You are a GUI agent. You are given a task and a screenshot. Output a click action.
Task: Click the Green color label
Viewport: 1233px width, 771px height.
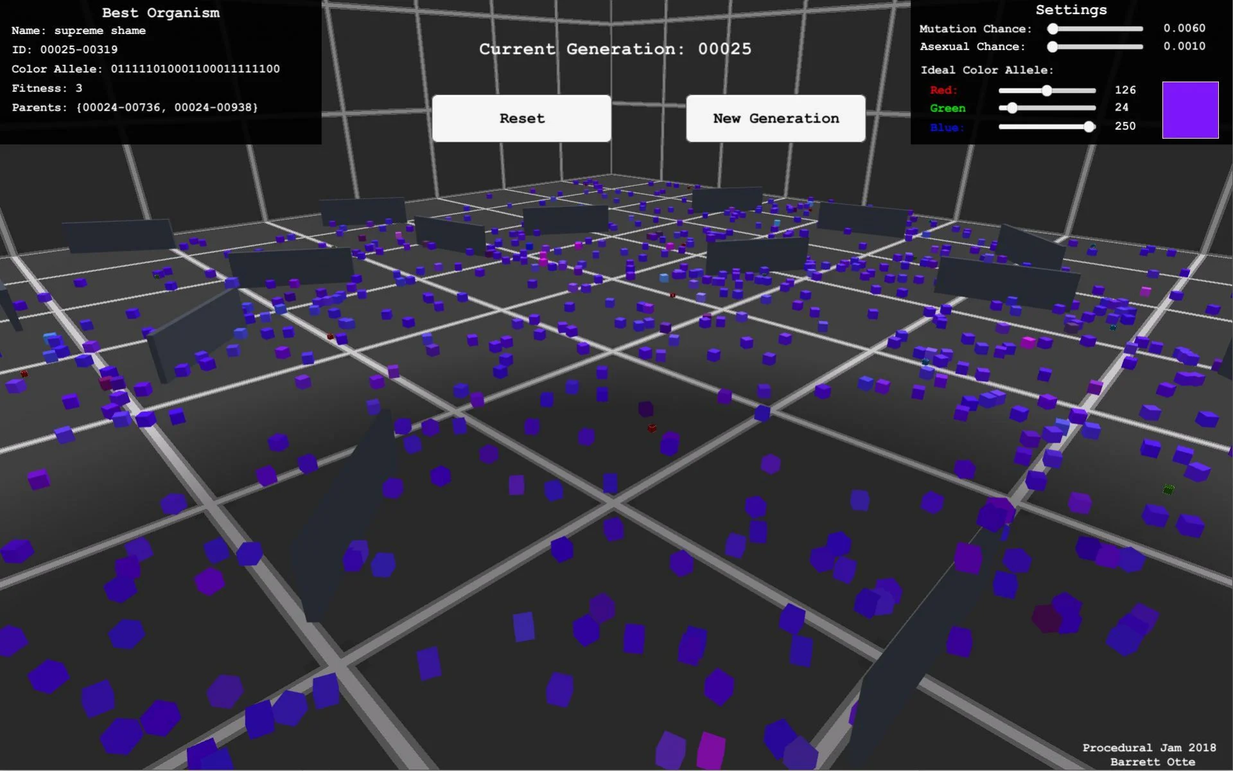coord(947,108)
